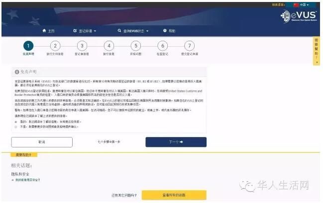
Task: Choose the 不是 radio option to decline
Action: coord(16,127)
